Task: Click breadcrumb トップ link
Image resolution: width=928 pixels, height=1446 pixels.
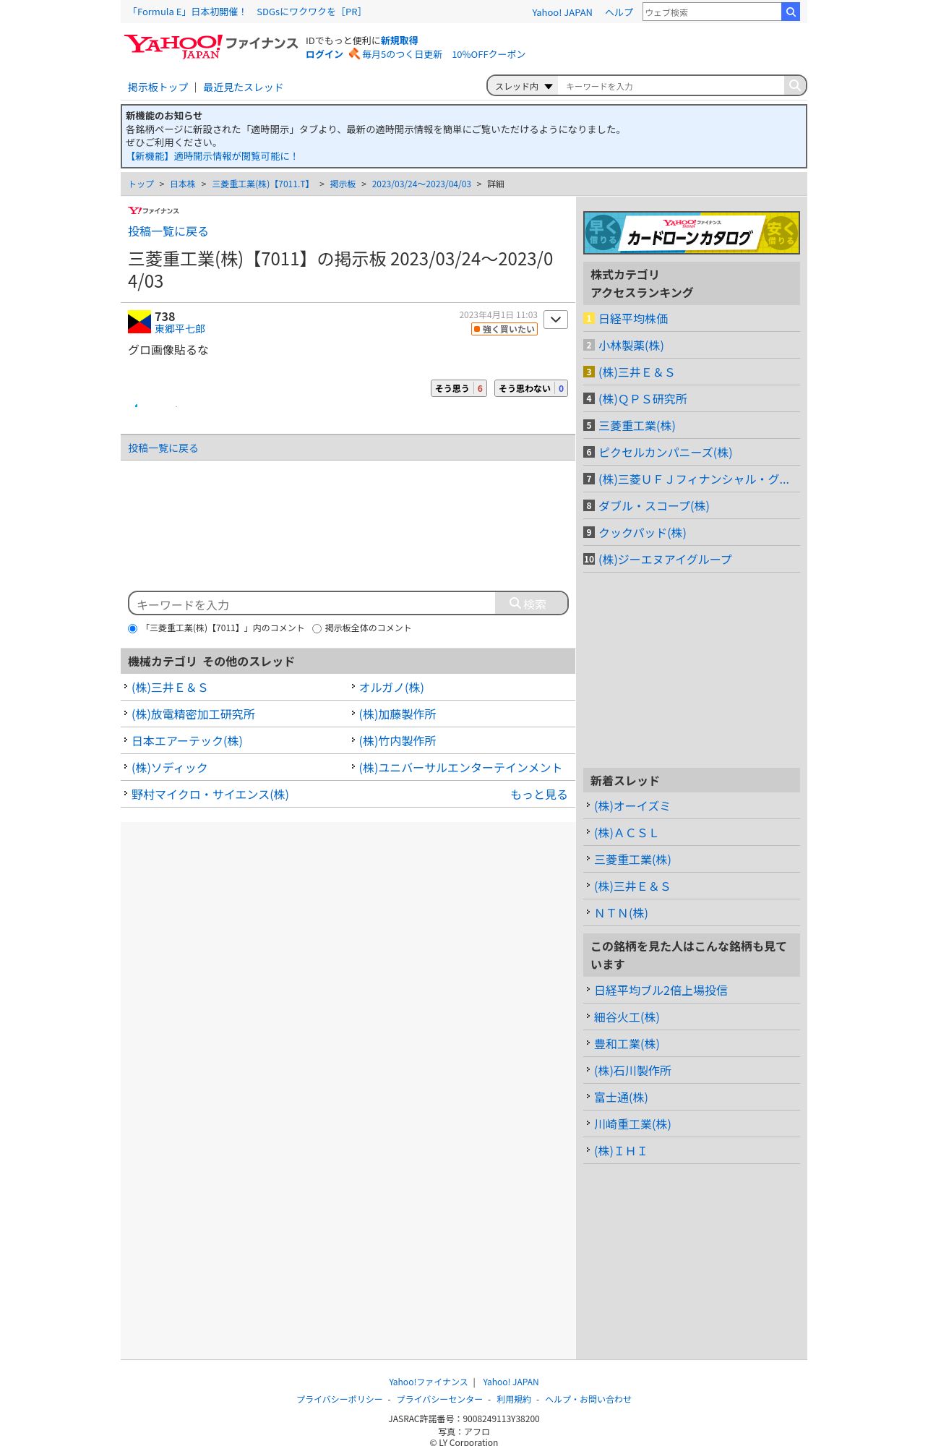Action: (x=141, y=184)
